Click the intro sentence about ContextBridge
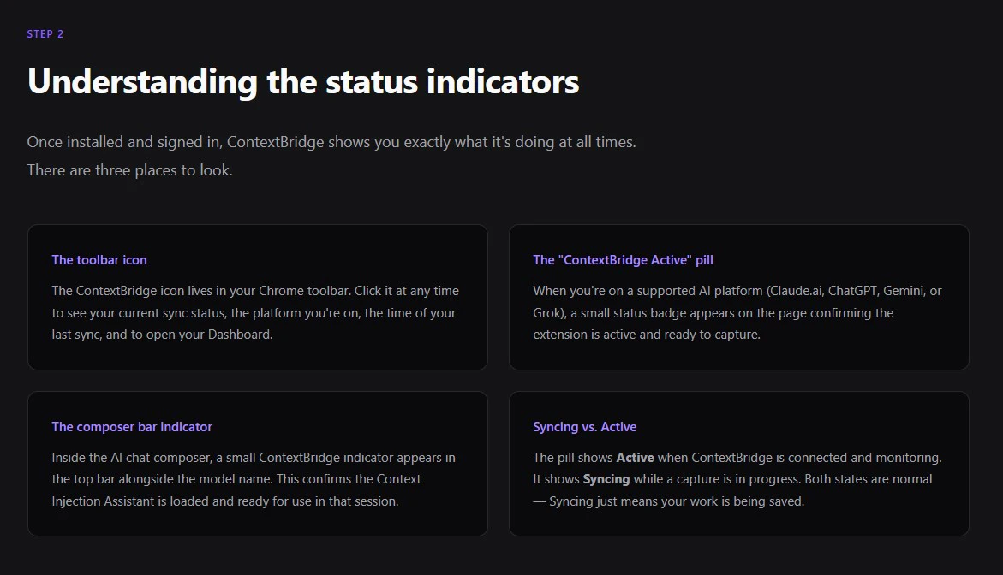The height and width of the screenshot is (575, 1003). click(x=331, y=142)
